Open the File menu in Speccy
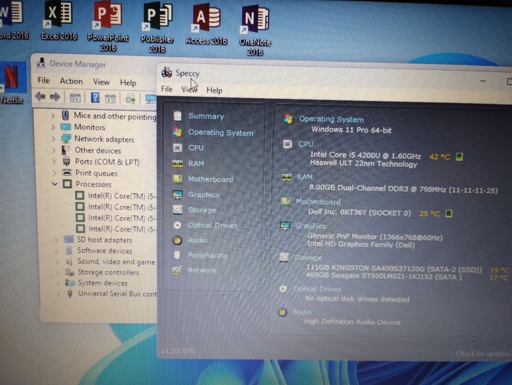The height and width of the screenshot is (385, 512). pyautogui.click(x=167, y=89)
